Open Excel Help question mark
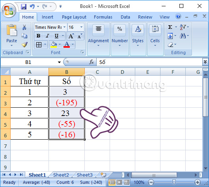Screen dimensions: 209x187 click(x=178, y=17)
